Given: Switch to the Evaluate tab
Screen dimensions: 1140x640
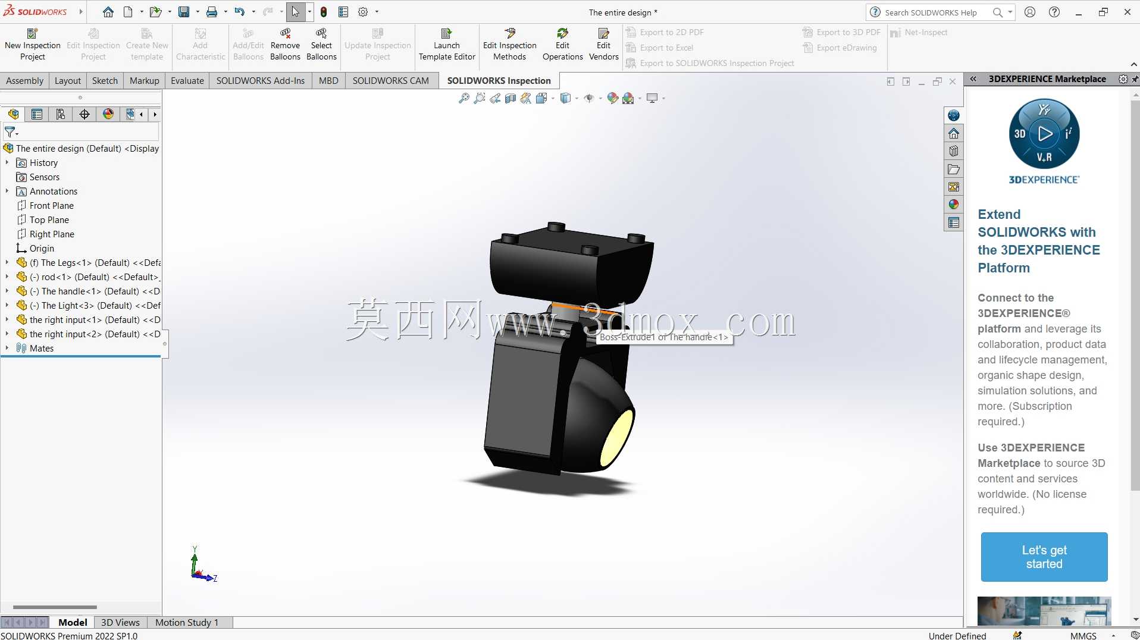Looking at the screenshot, I should [187, 80].
